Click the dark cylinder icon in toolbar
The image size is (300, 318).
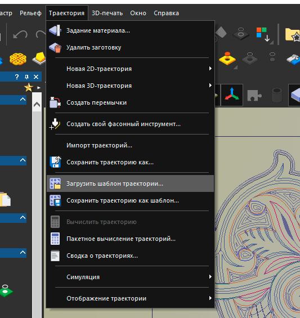click(x=277, y=95)
